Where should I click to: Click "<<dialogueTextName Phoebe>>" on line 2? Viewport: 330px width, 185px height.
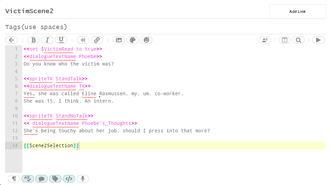[x=63, y=56]
